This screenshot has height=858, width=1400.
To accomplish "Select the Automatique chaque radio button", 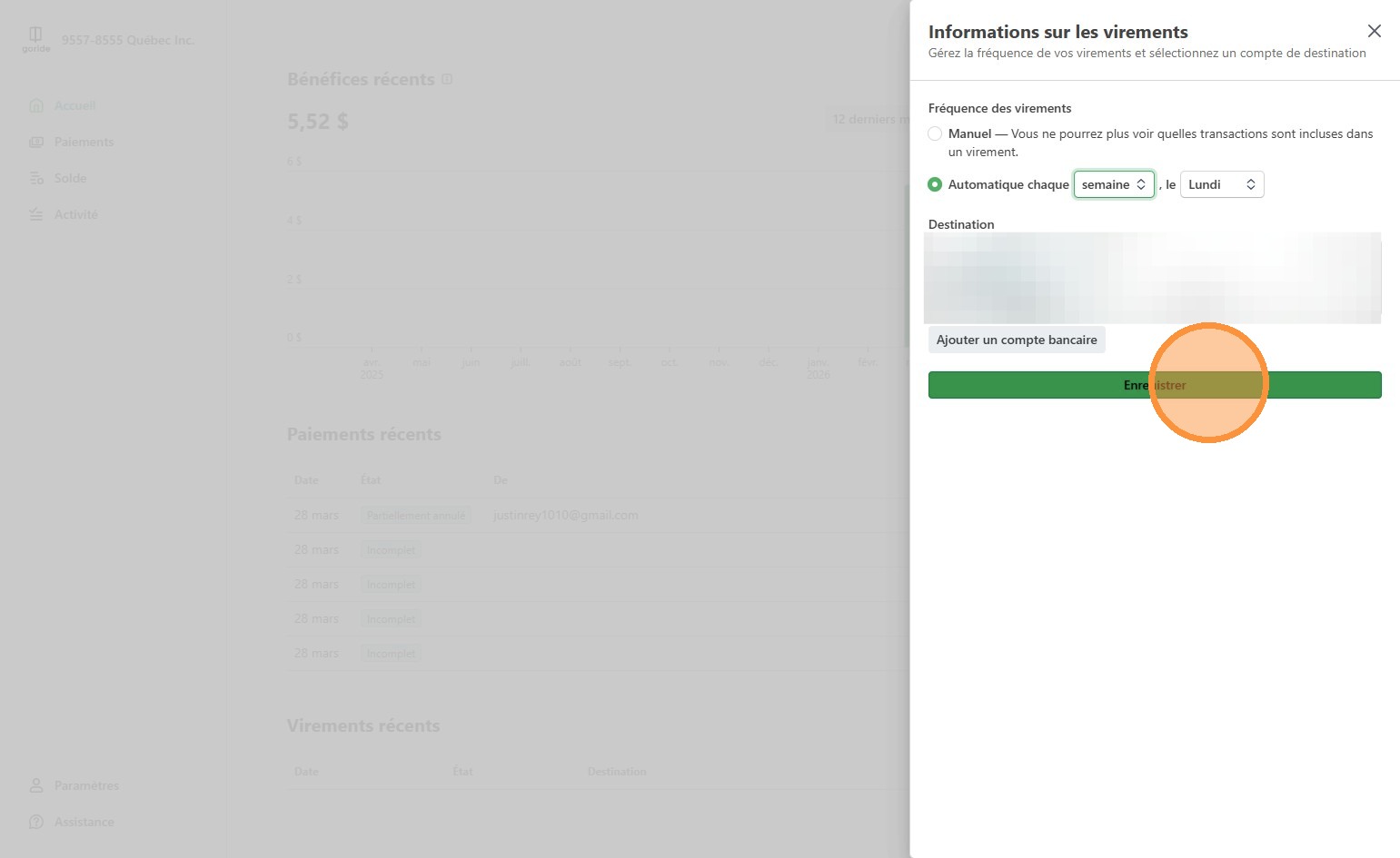I will click(x=935, y=184).
